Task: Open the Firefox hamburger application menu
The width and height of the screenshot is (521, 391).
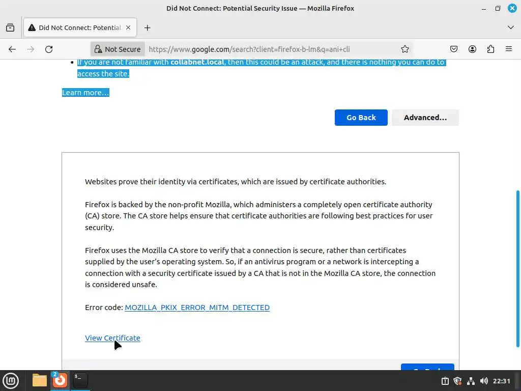Action: pyautogui.click(x=509, y=49)
